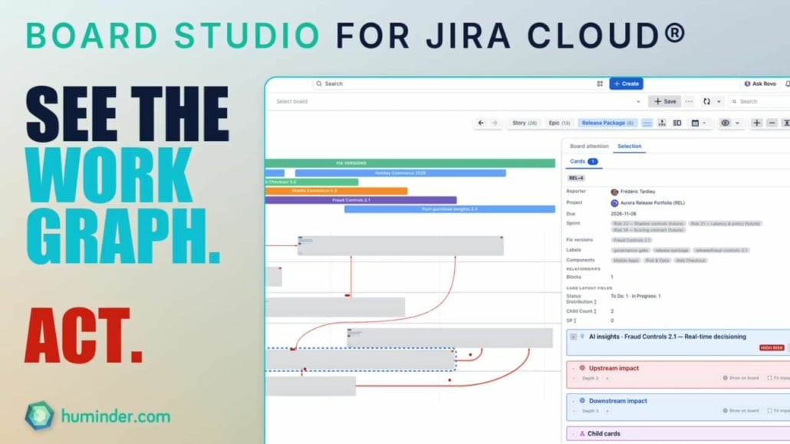Click the lightbulb icon beside AI insights
Image resolution: width=790 pixels, height=444 pixels.
click(x=582, y=336)
